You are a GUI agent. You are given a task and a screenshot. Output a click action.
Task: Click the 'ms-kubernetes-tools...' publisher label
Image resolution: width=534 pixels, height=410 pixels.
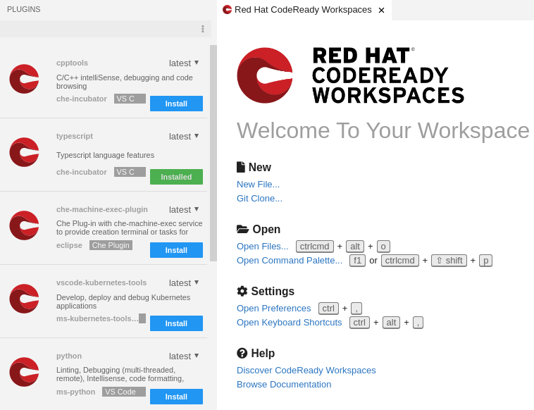tap(97, 318)
